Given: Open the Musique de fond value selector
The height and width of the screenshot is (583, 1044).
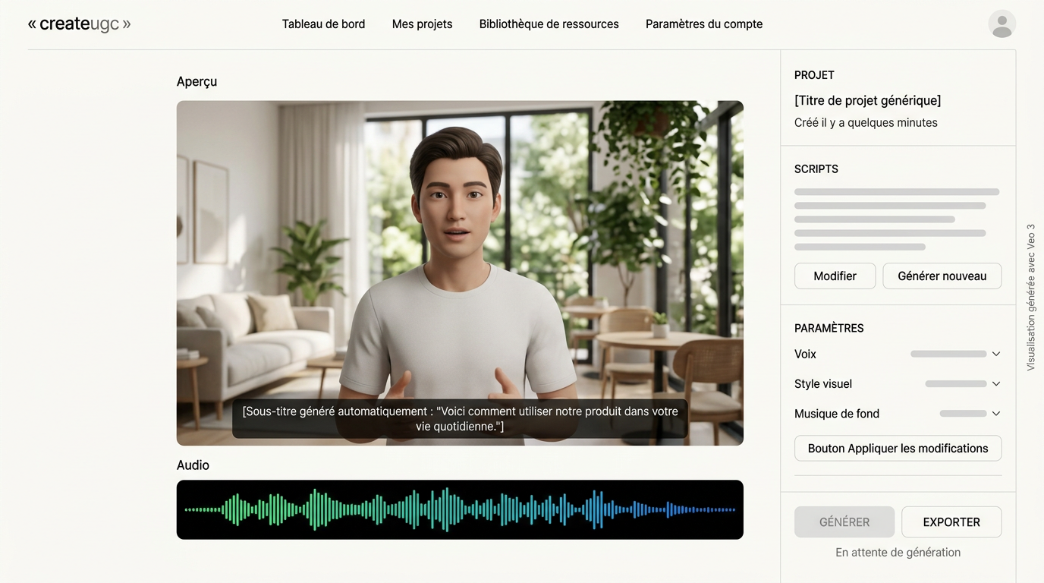Looking at the screenshot, I should pos(963,414).
